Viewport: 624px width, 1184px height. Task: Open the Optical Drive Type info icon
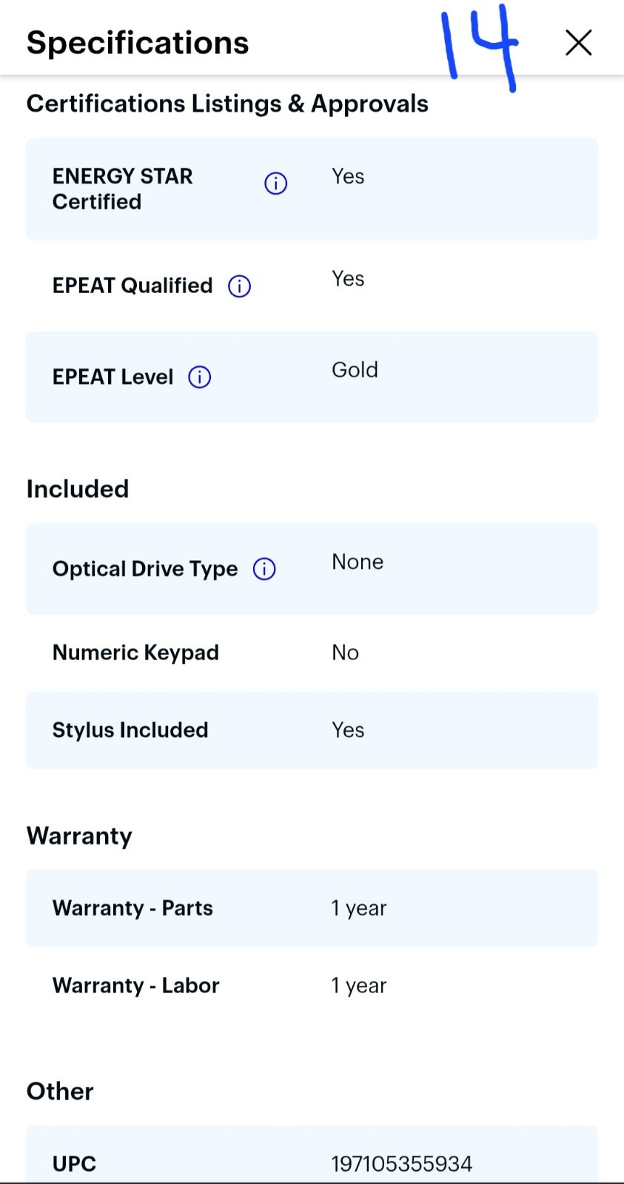point(264,568)
